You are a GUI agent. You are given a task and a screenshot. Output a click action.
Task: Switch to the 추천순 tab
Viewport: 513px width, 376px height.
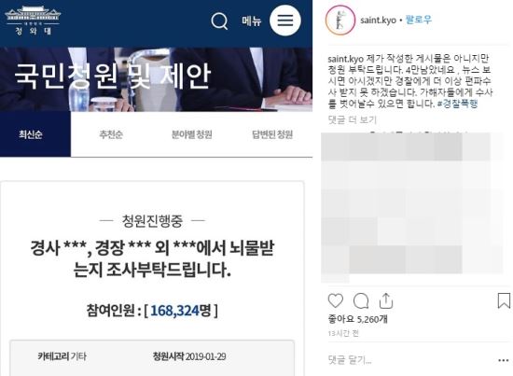111,134
